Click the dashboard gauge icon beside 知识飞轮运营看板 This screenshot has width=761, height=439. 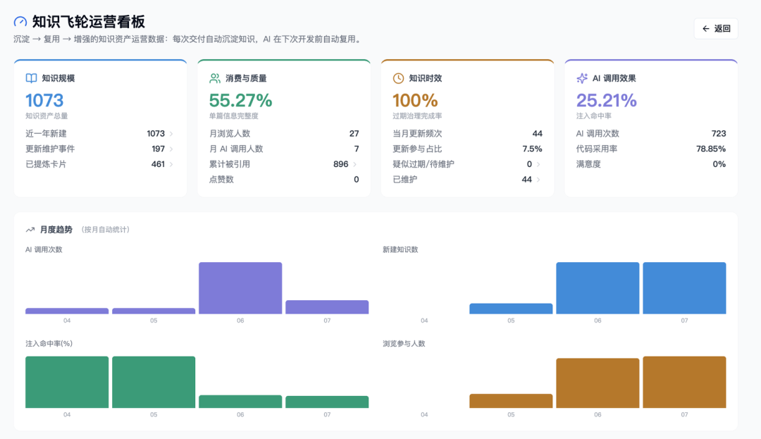tap(20, 22)
